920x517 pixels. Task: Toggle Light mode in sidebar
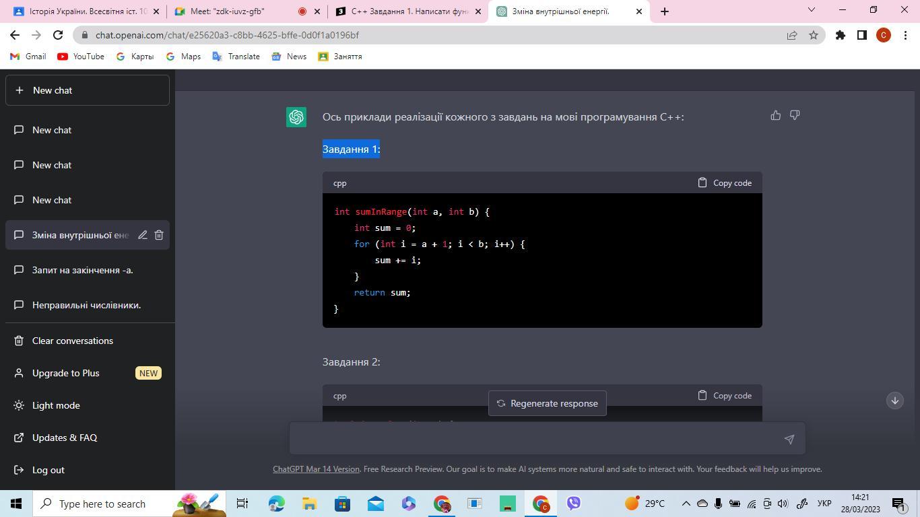(x=56, y=405)
